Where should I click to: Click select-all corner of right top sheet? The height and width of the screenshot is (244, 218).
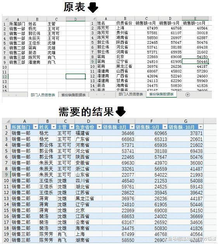93,19
